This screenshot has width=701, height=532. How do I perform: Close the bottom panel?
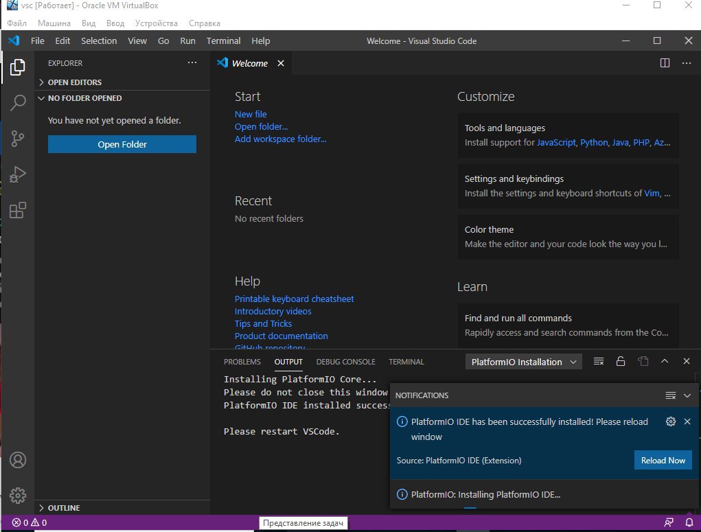point(687,361)
